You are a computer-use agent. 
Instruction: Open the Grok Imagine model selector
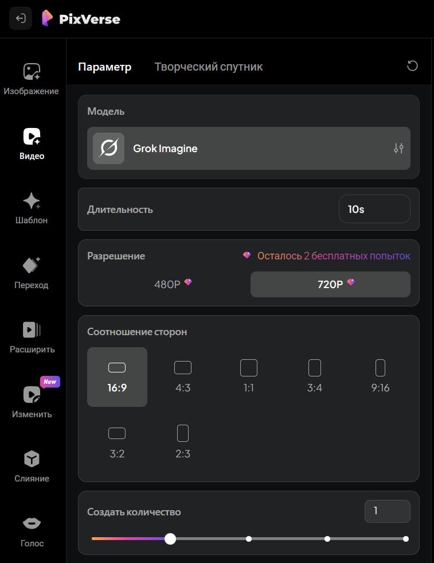(248, 149)
